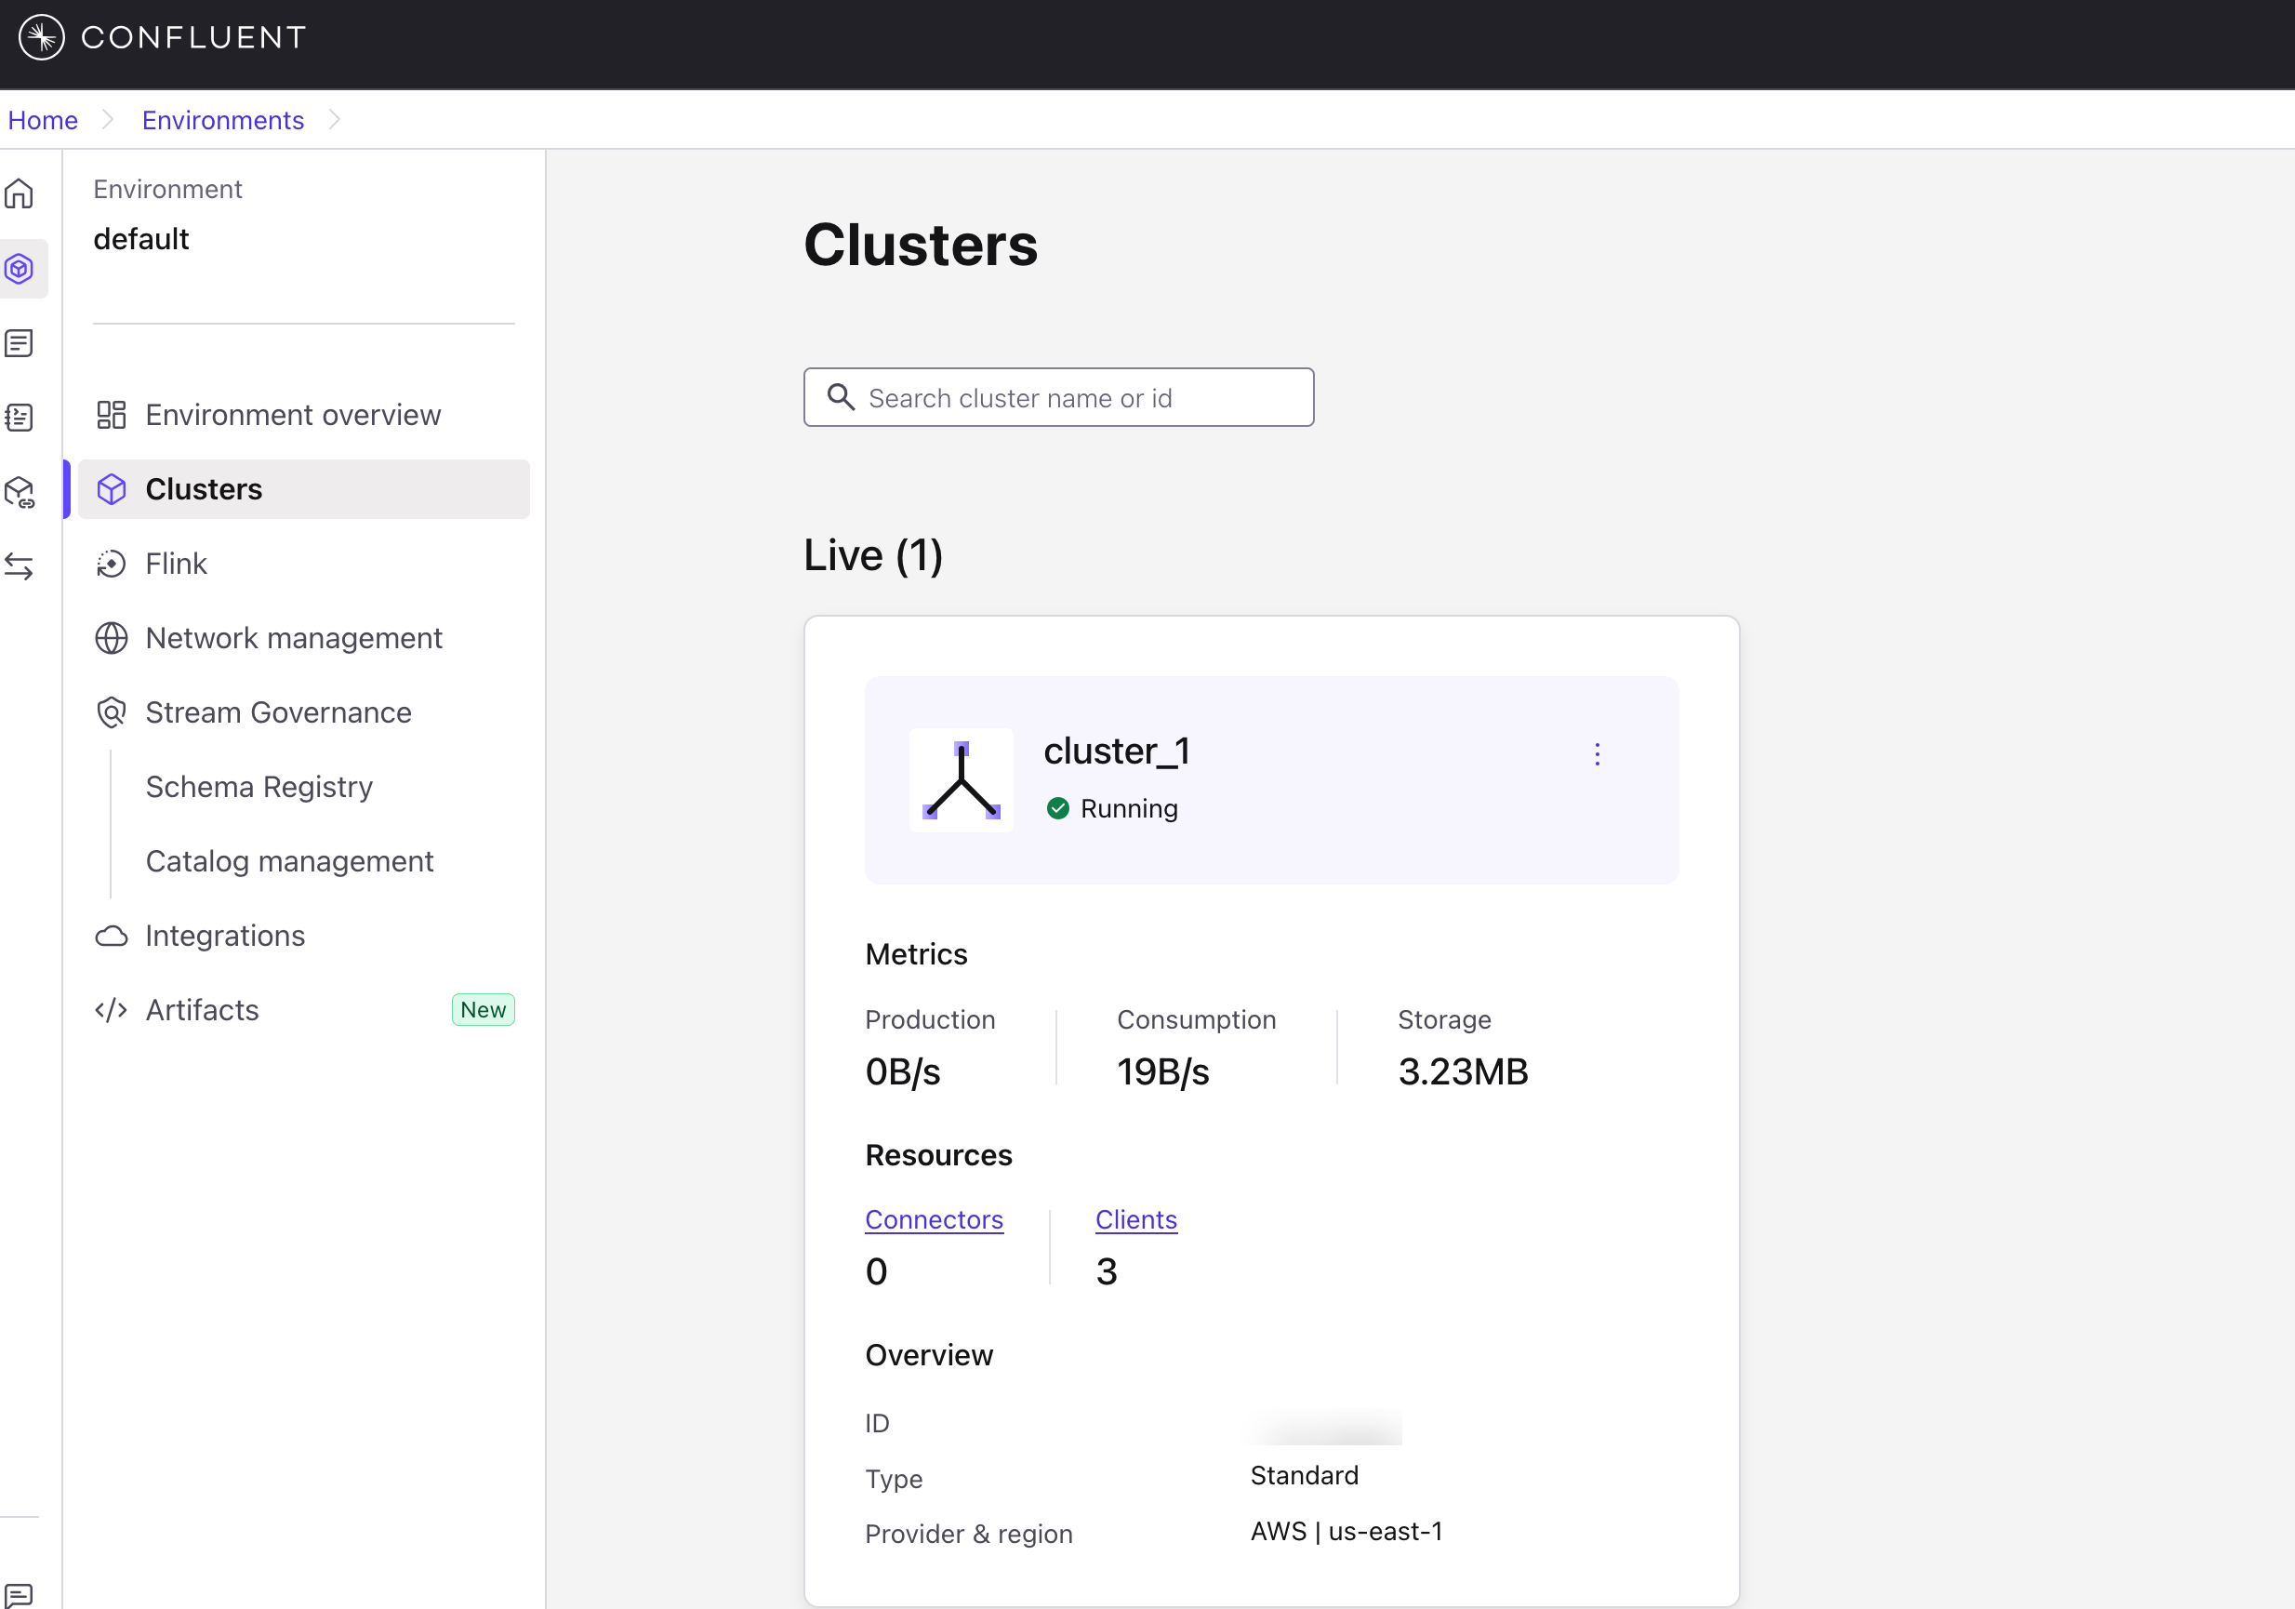Screen dimensions: 2295x1609
Task: Open the document icon in the left rail
Action: [x=21, y=343]
